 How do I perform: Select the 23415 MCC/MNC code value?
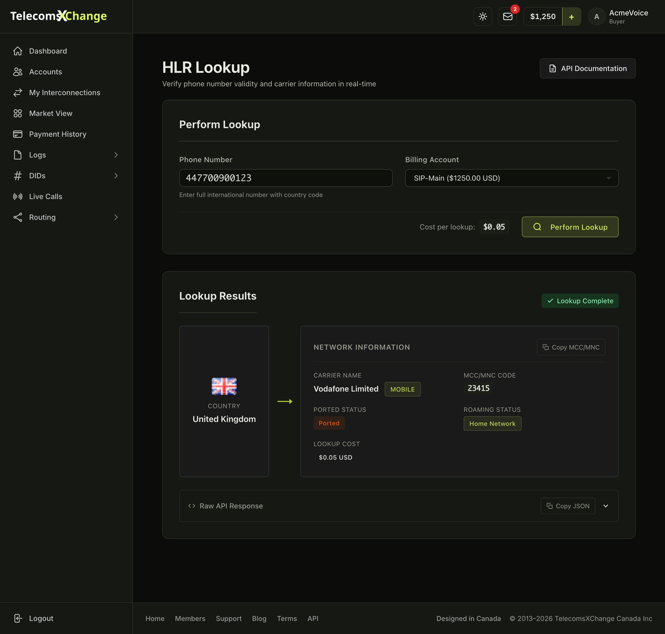point(478,388)
